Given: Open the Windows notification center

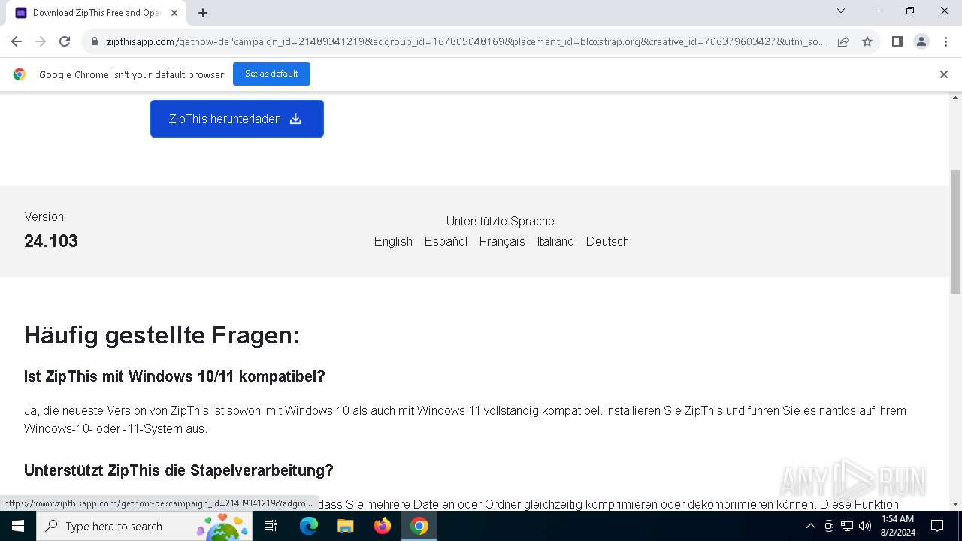Looking at the screenshot, I should [937, 526].
